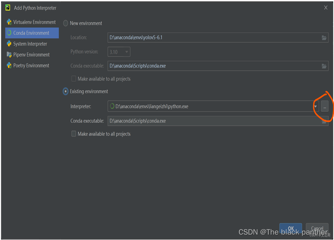The image size is (334, 240).
Task: Click browse folder icon for top Conda executable
Action: click(x=324, y=66)
